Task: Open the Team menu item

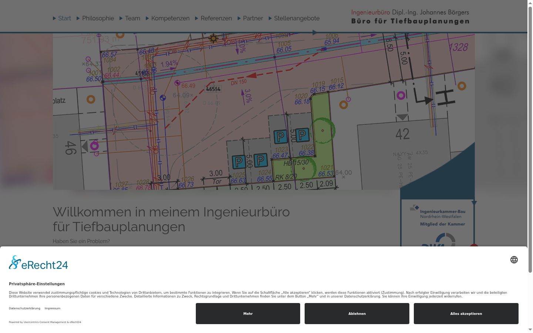Action: (133, 18)
